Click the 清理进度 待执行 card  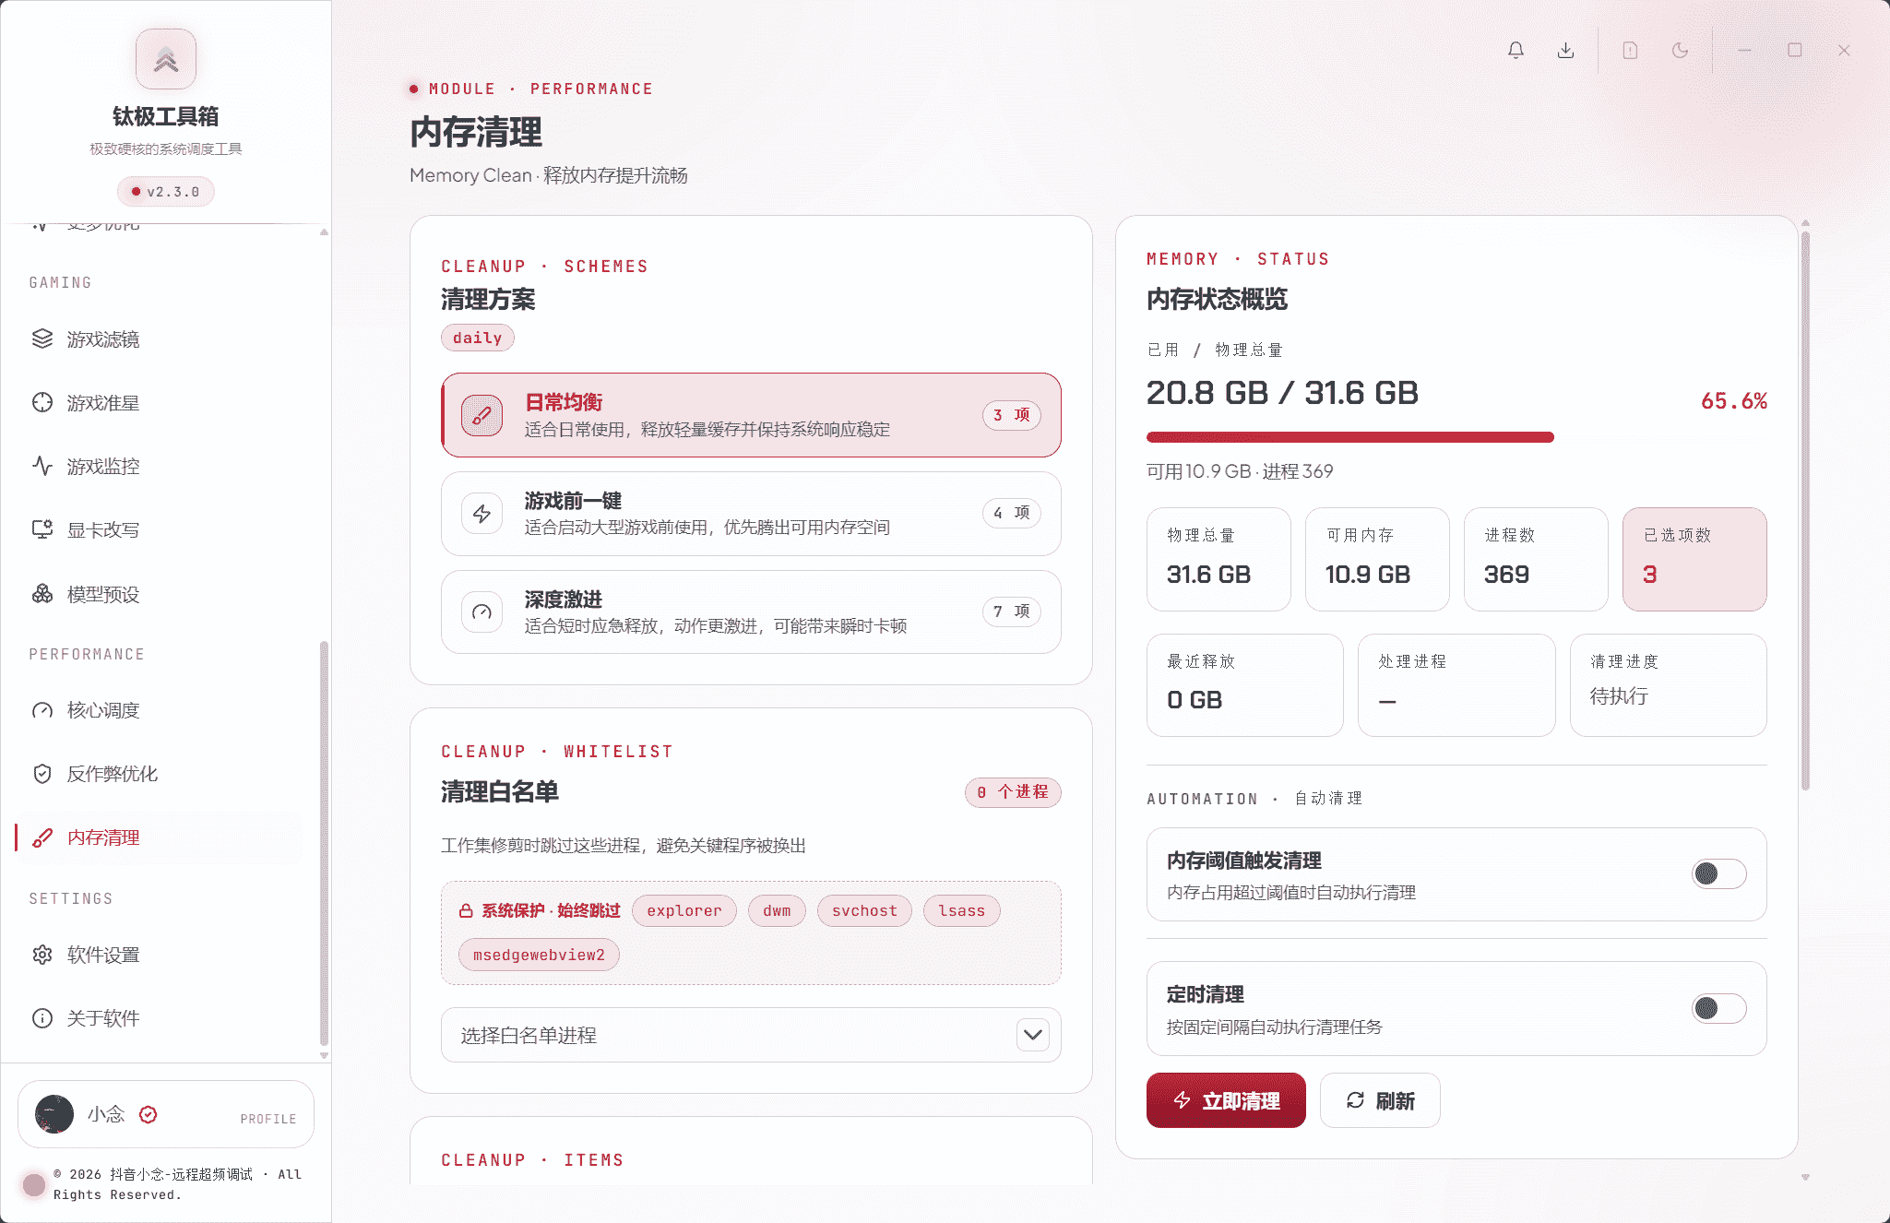point(1669,685)
